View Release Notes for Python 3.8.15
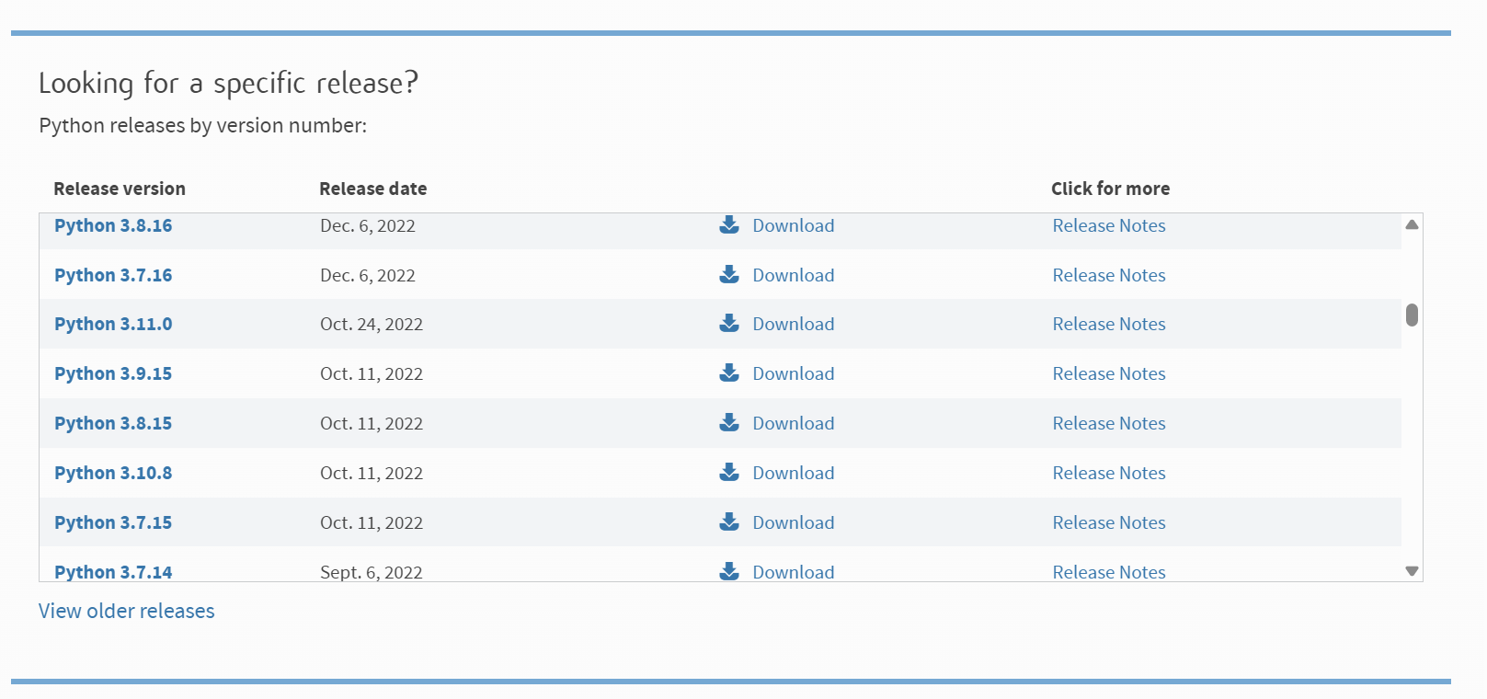1487x699 pixels. click(1109, 423)
